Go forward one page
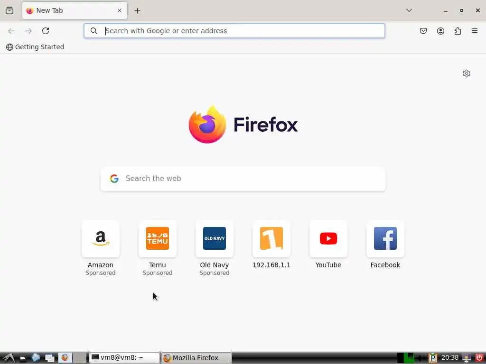This screenshot has width=486, height=364. coord(28,31)
